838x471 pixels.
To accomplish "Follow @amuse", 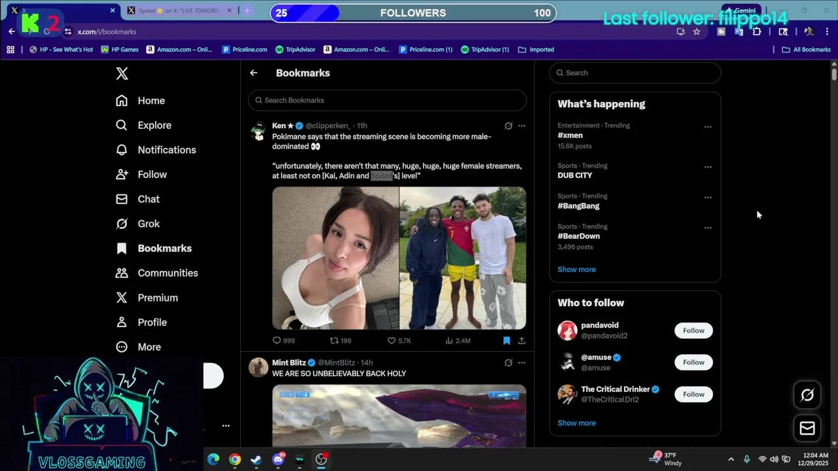I will pyautogui.click(x=694, y=362).
